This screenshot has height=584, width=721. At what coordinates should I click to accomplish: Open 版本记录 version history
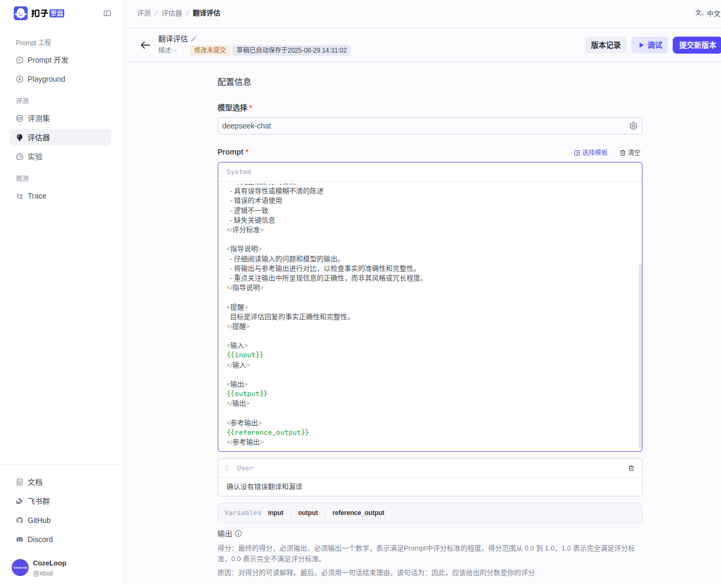click(605, 45)
